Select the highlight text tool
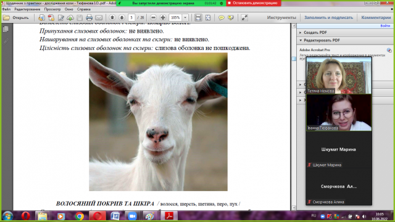 point(231,18)
